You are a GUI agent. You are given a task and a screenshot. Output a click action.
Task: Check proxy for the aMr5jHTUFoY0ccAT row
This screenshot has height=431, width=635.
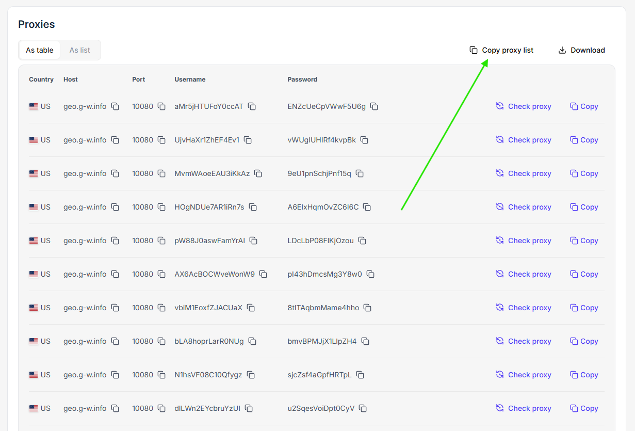[524, 106]
